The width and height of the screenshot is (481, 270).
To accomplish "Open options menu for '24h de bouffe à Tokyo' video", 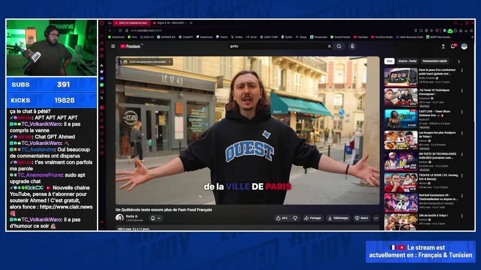I will point(462,216).
